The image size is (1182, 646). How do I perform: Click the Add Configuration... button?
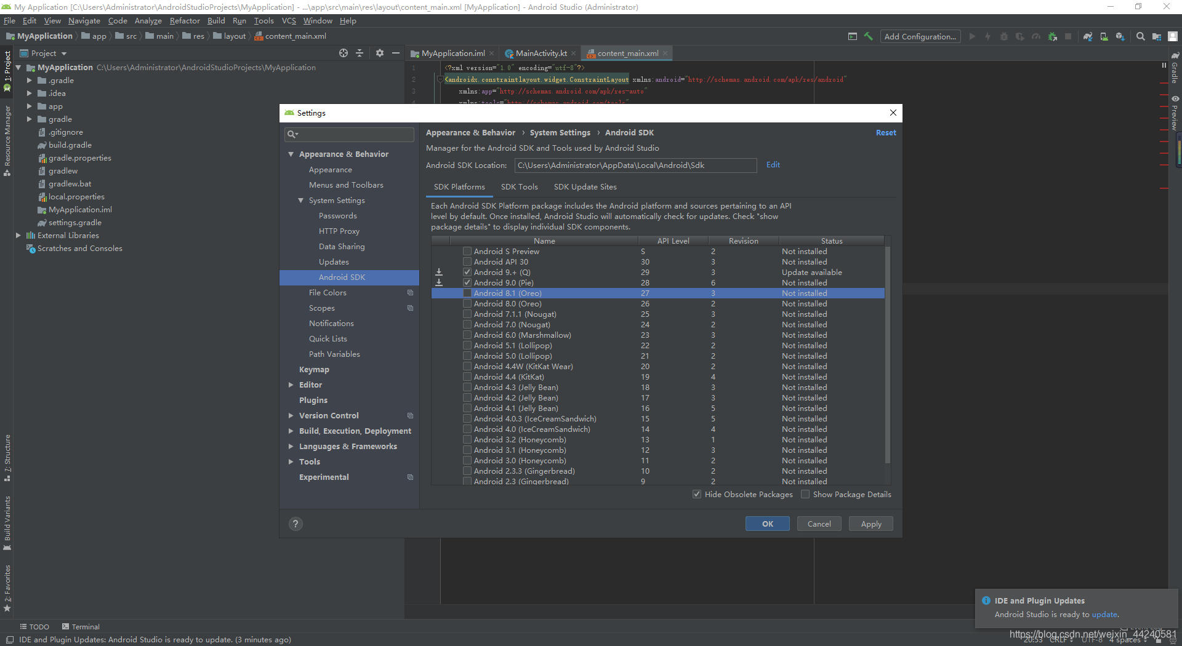click(920, 36)
